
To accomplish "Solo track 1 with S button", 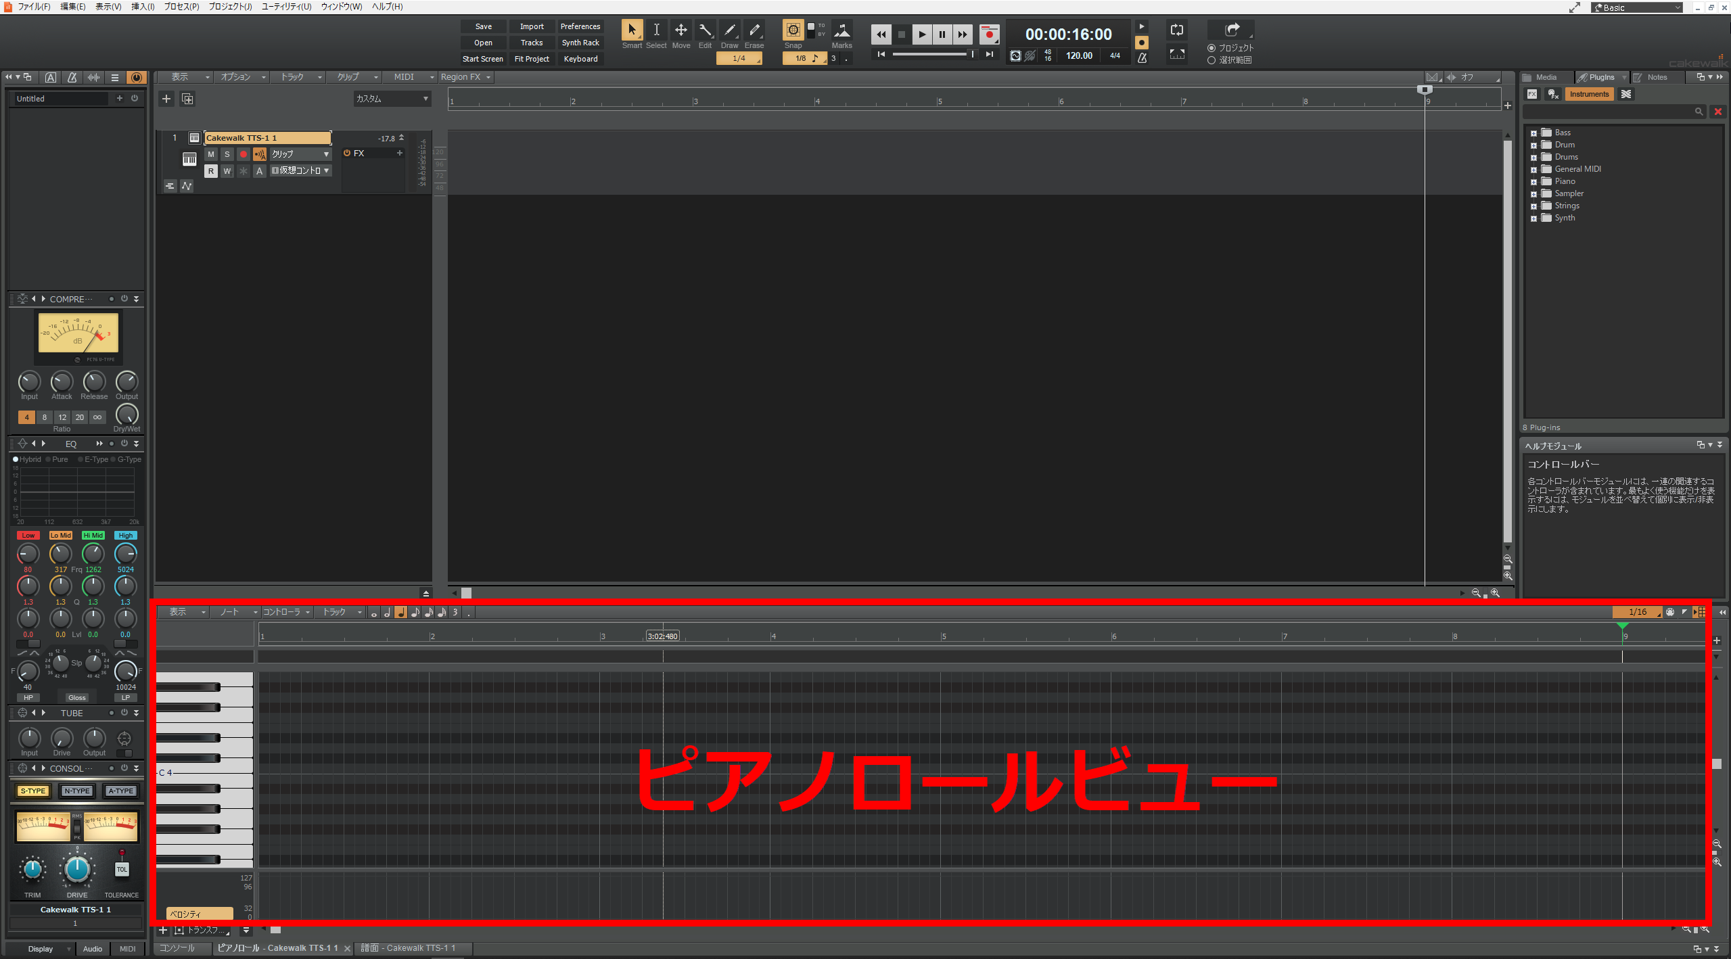I will click(x=227, y=154).
